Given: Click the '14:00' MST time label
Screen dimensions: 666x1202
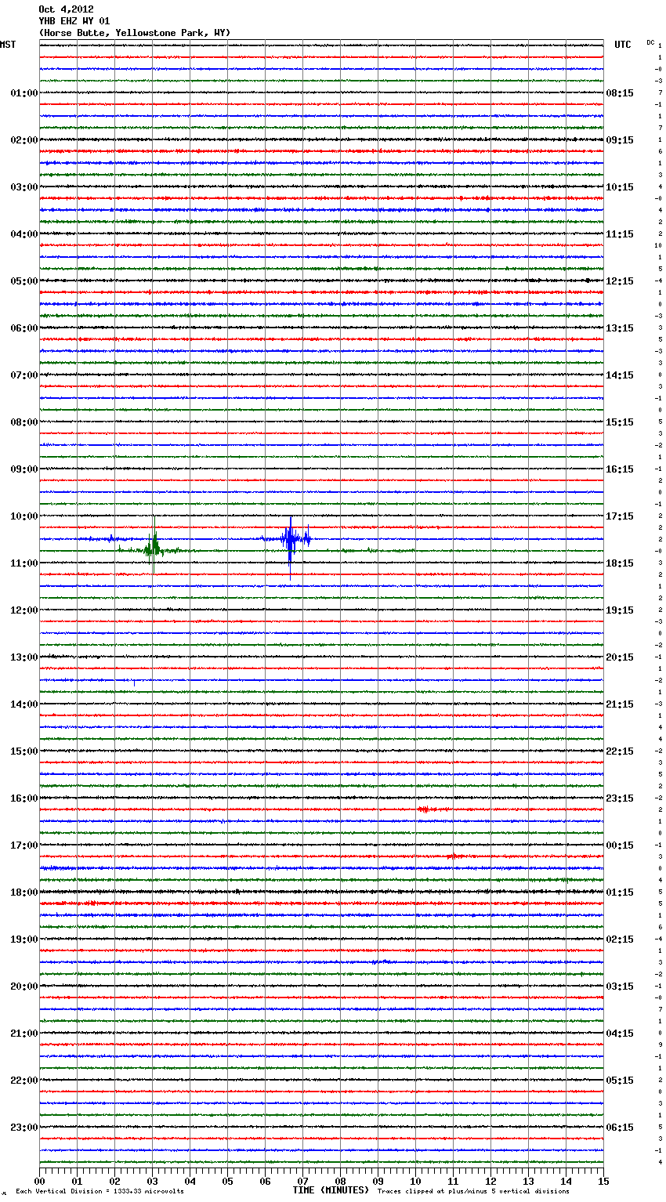Looking at the screenshot, I should [x=24, y=704].
